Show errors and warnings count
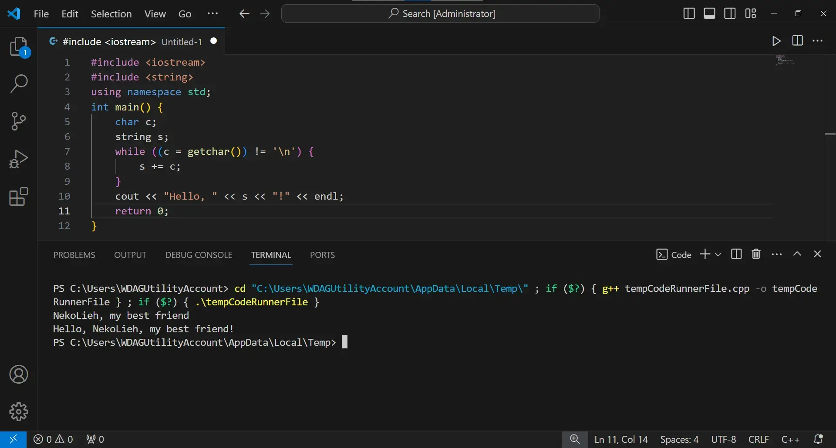 [x=53, y=439]
